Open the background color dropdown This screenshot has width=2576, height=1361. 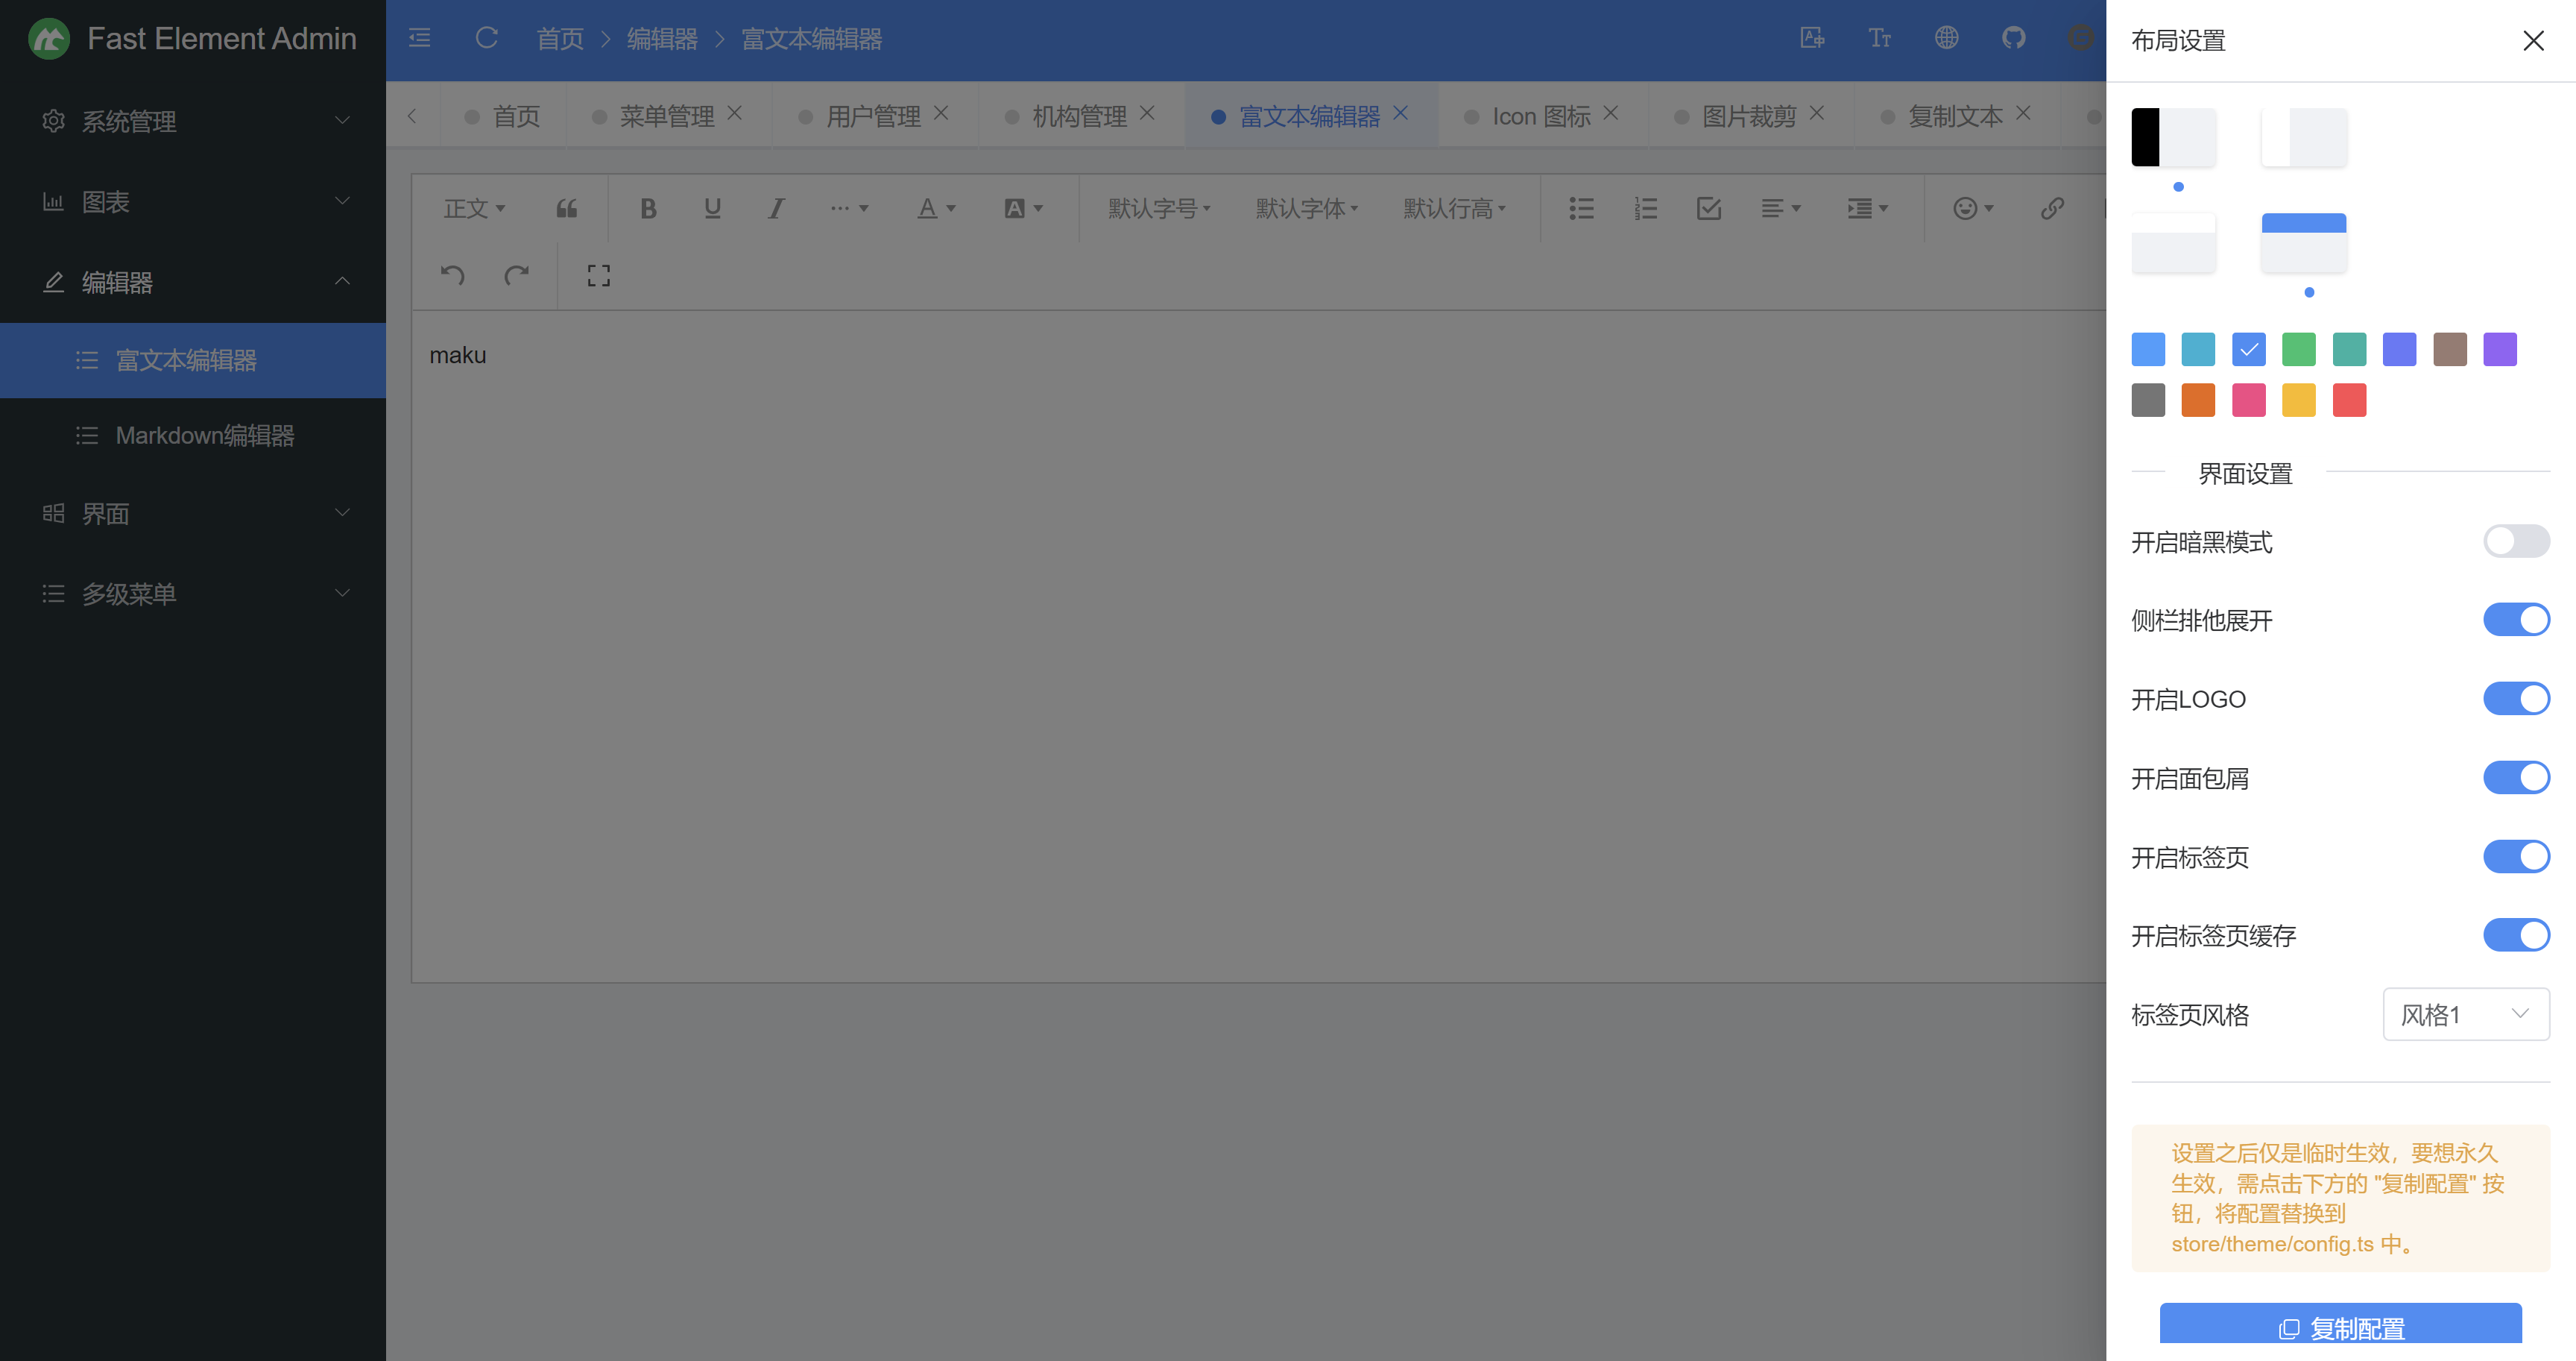(x=1023, y=208)
